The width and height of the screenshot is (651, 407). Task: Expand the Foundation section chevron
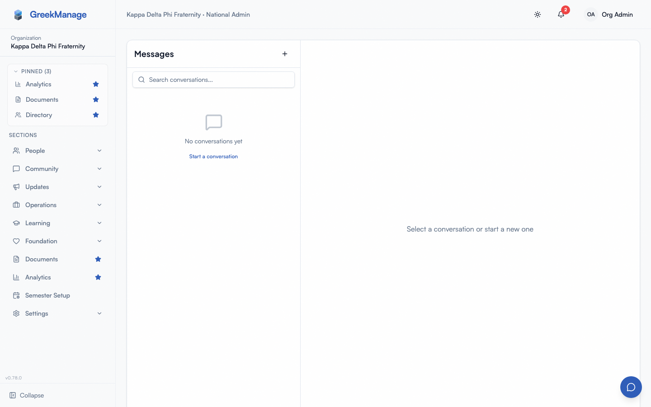tap(99, 241)
